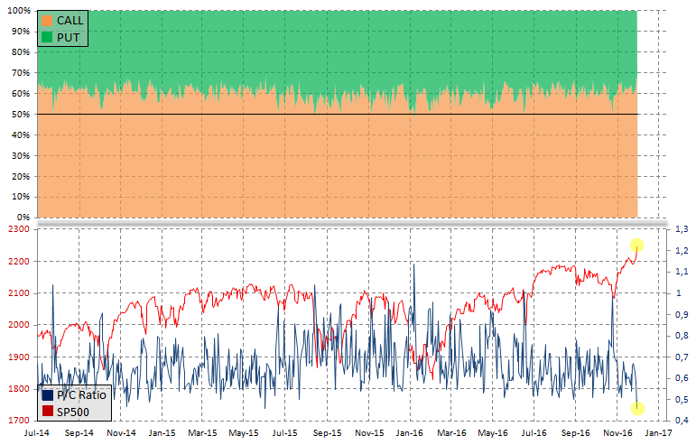The width and height of the screenshot is (696, 445).
Task: Select the P/C Ratio legend label
Action: tap(81, 395)
